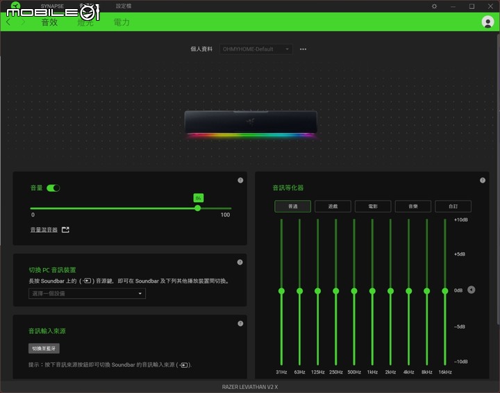Screen dimensions: 500x393
Task: Click the 250Hz equalizer slider handle
Action: [x=336, y=291]
